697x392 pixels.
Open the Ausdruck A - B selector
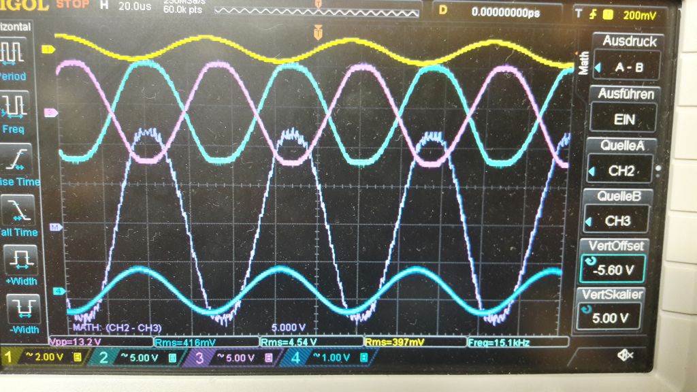coord(627,67)
